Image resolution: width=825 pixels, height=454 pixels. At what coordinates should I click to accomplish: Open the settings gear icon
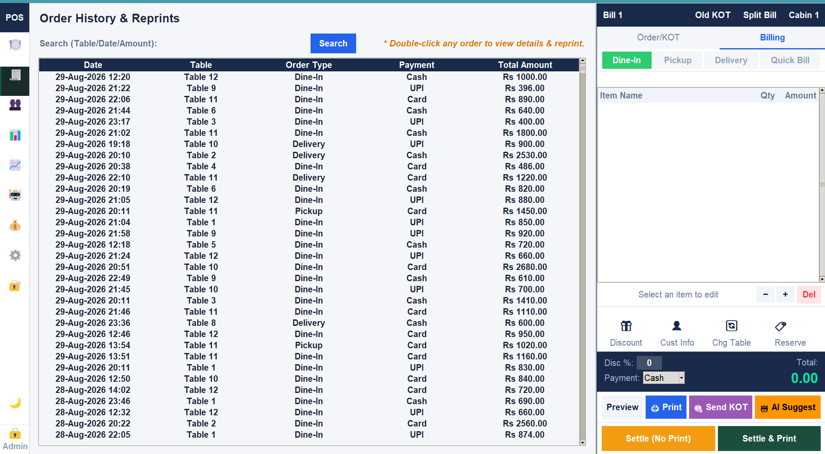(x=15, y=255)
